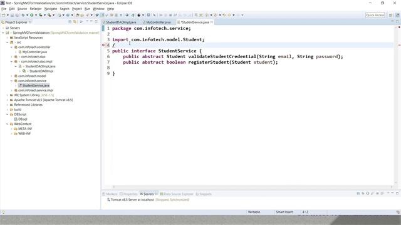Place cursor on line 5 interface declaration
Image resolution: width=401 pixels, height=225 pixels.
pyautogui.click(x=157, y=51)
